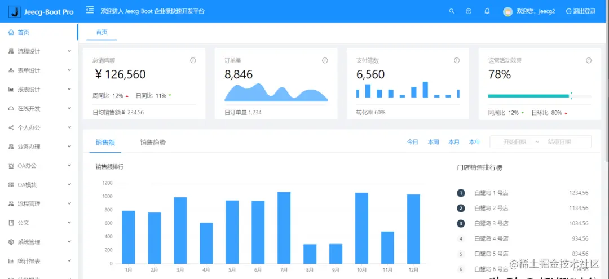The width and height of the screenshot is (609, 279).
Task: Click the info icon on 总销售额 card
Action: [193, 60]
